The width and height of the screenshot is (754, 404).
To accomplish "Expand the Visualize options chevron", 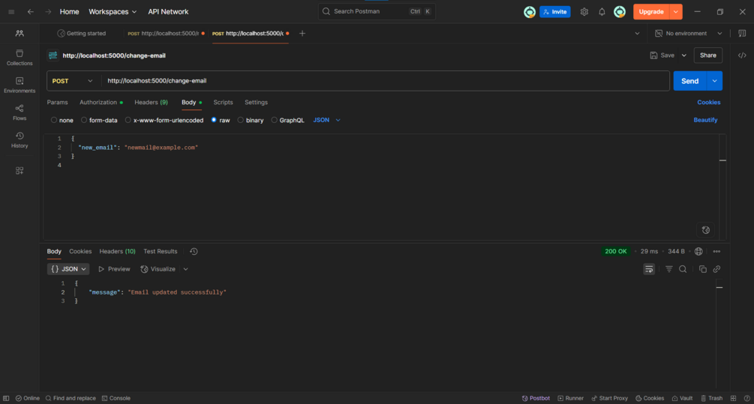I will (x=185, y=269).
